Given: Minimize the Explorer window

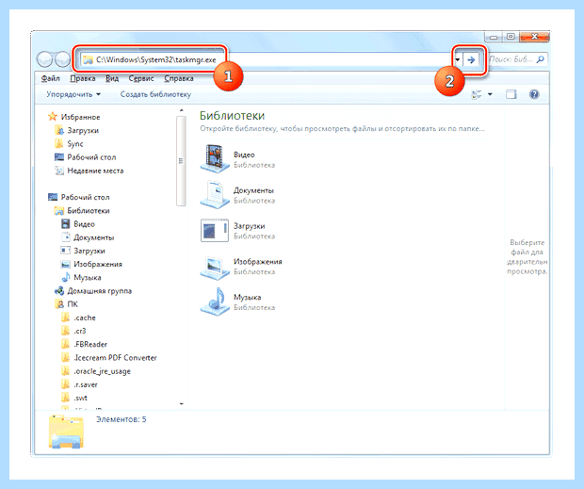Looking at the screenshot, I should pos(494,37).
